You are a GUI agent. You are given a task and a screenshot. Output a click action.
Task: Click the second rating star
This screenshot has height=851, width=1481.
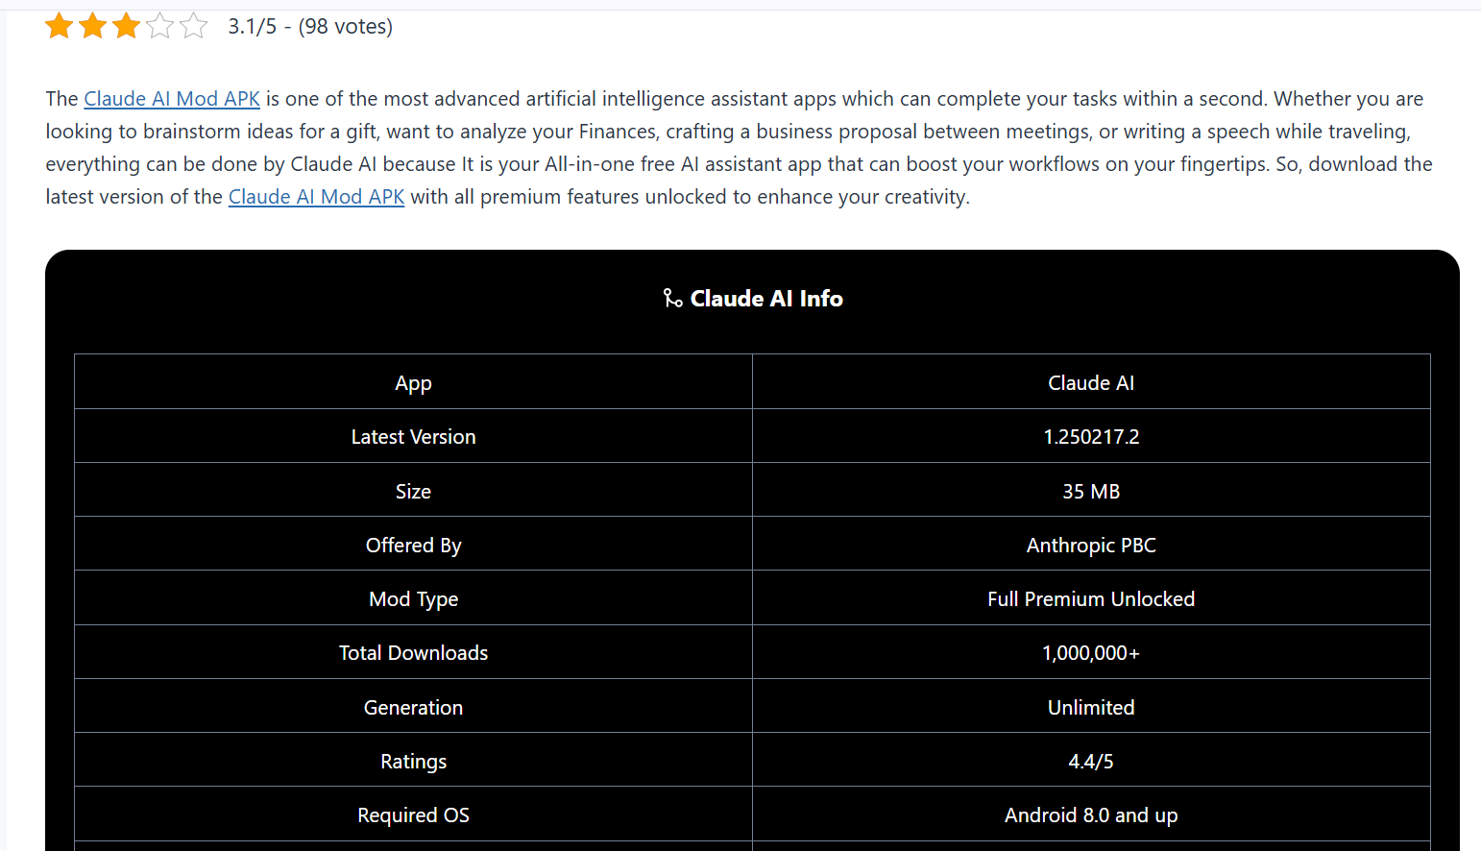pyautogui.click(x=93, y=26)
